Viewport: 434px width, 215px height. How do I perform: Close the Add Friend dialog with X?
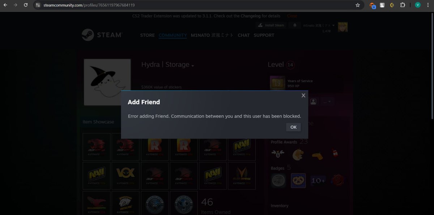click(303, 95)
